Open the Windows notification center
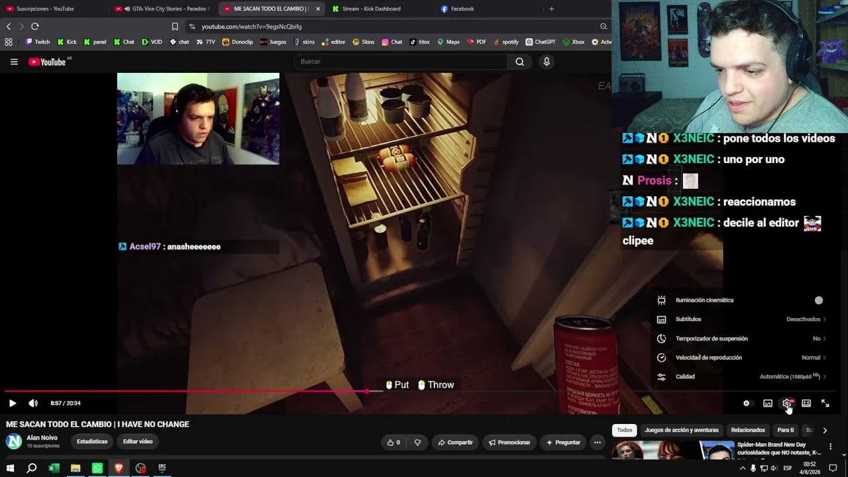The image size is (848, 477). pyautogui.click(x=833, y=468)
